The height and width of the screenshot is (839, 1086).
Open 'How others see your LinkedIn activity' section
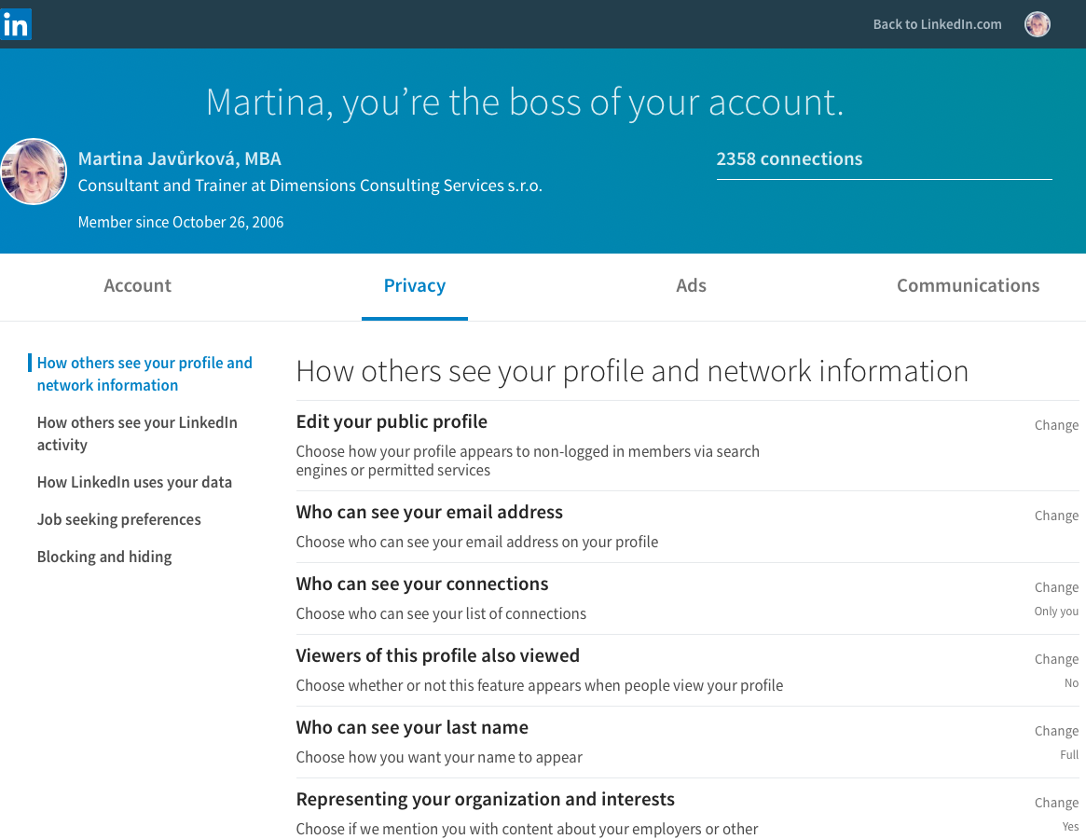click(x=137, y=433)
